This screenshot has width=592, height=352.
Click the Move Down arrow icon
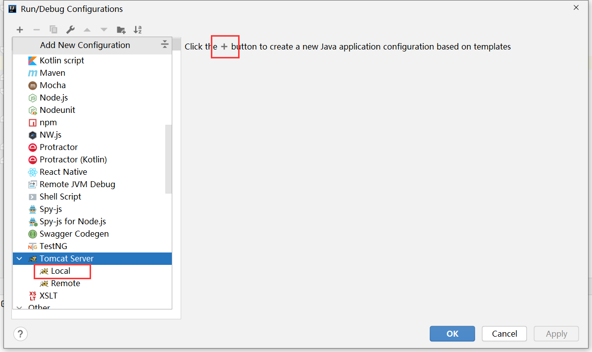tap(104, 30)
